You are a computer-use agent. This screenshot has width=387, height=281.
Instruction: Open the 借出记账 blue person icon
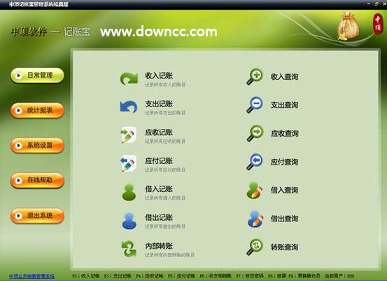pyautogui.click(x=129, y=221)
